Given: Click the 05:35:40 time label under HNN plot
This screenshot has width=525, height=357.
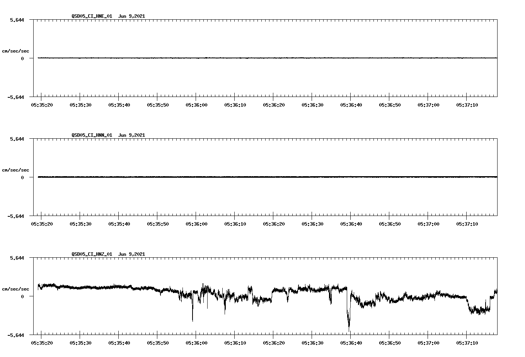Looking at the screenshot, I should click(x=119, y=224).
